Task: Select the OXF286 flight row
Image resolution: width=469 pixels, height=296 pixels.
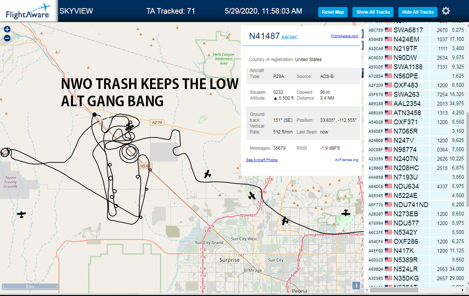Action: pos(417,242)
